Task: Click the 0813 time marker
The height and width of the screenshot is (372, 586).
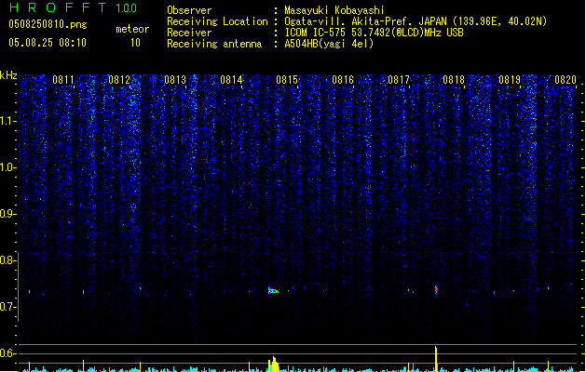Action: click(175, 80)
